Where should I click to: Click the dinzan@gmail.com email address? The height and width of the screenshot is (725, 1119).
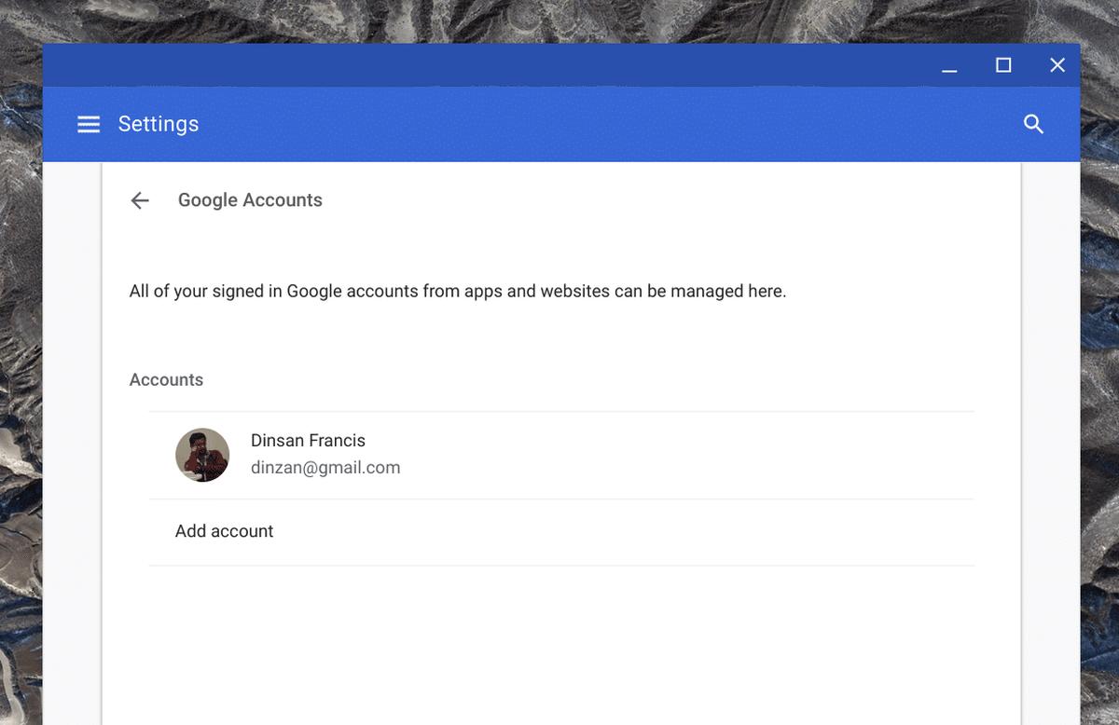325,468
